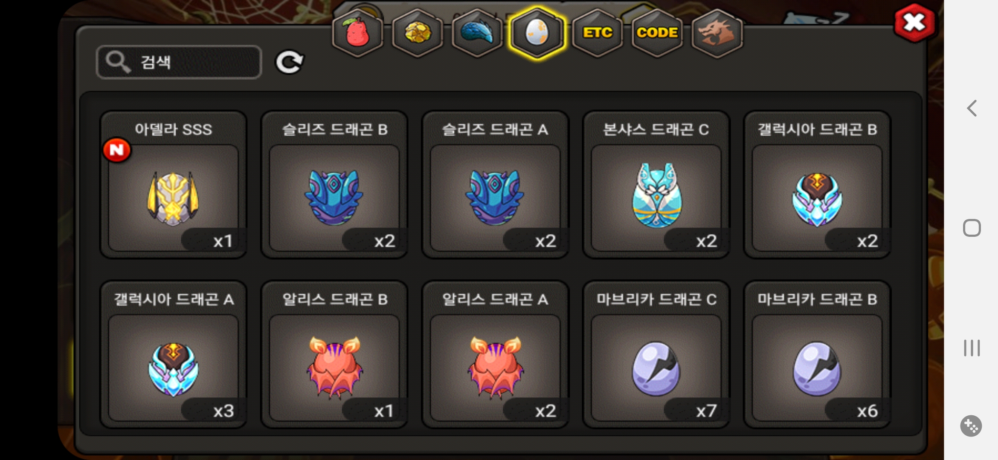The height and width of the screenshot is (460, 998).
Task: Select the 마브리카 드래곤 C egg
Action: pyautogui.click(x=656, y=354)
